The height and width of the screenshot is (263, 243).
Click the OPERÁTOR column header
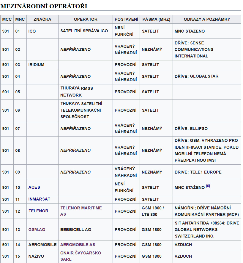(x=86, y=19)
